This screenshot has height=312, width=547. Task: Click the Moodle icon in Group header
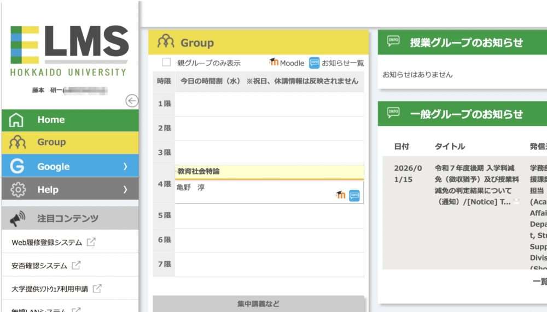click(274, 62)
